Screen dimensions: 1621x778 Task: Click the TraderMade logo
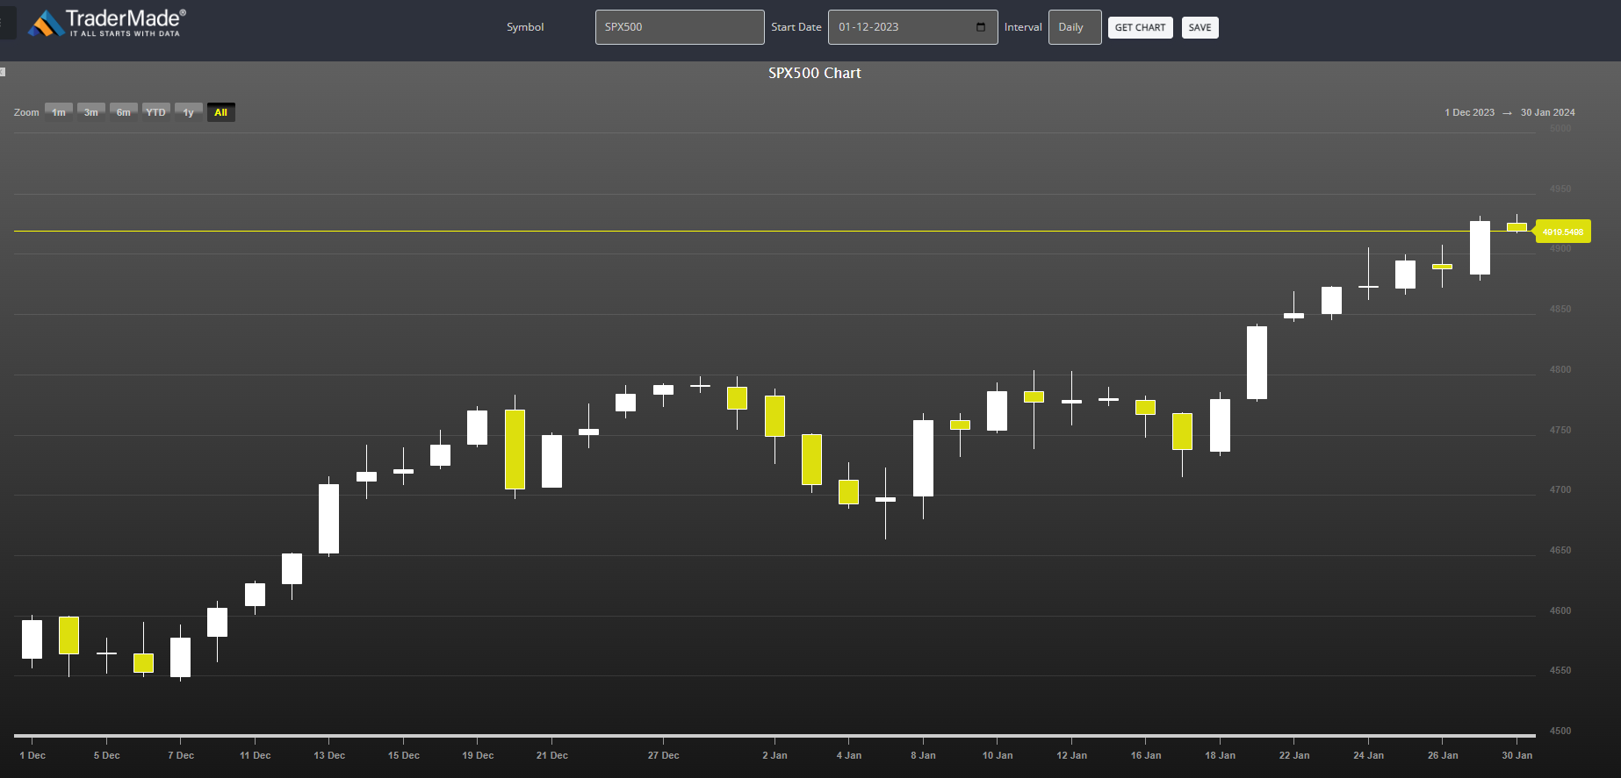coord(107,23)
